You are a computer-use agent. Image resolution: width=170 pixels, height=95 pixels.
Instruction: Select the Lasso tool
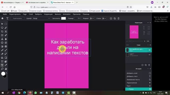[2, 28]
